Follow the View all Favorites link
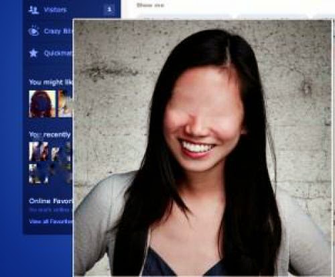The image size is (335, 277). pos(51,221)
